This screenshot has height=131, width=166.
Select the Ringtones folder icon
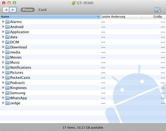(7, 88)
